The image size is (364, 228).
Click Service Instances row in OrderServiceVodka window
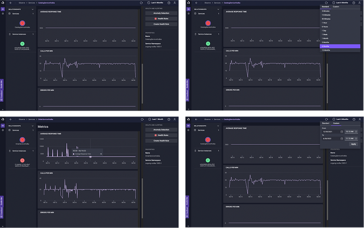(21, 151)
